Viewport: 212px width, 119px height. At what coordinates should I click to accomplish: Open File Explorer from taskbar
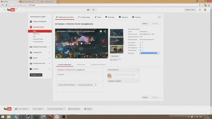9,117
